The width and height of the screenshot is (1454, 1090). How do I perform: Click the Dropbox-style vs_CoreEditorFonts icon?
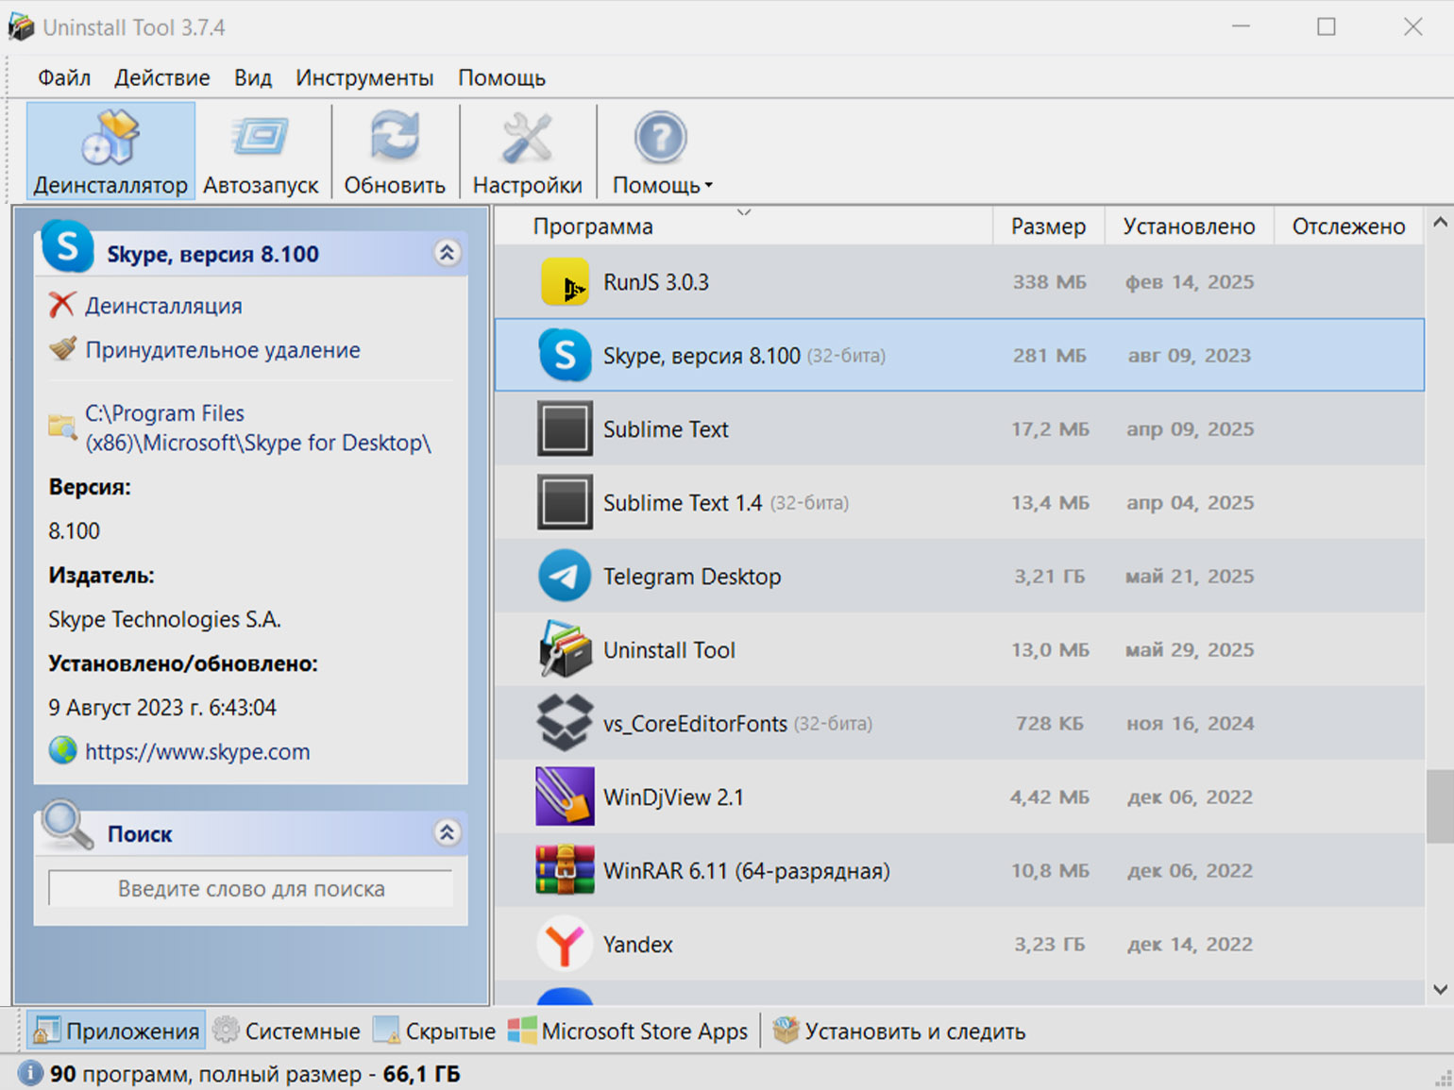click(565, 723)
